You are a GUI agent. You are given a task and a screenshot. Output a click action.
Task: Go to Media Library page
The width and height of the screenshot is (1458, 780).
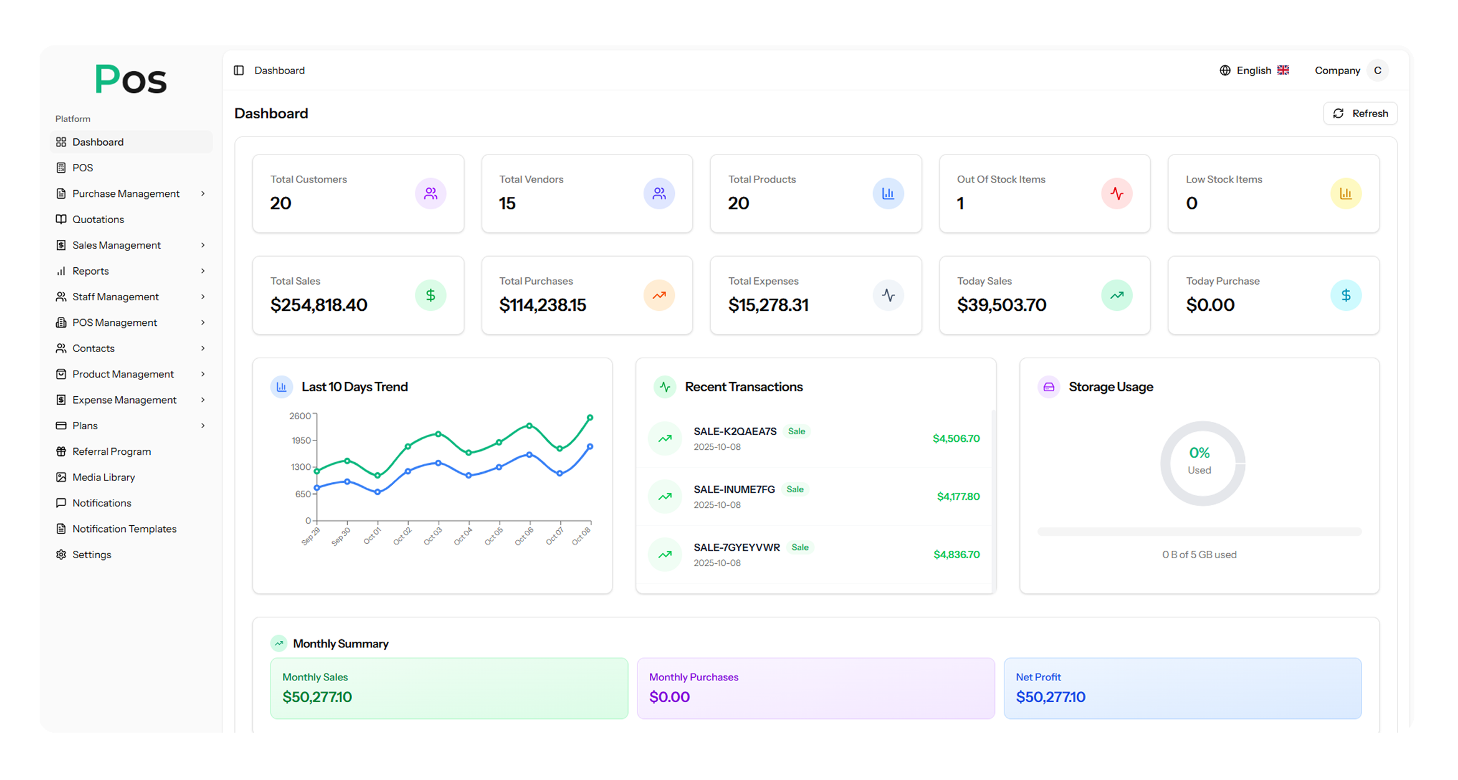[x=103, y=477]
